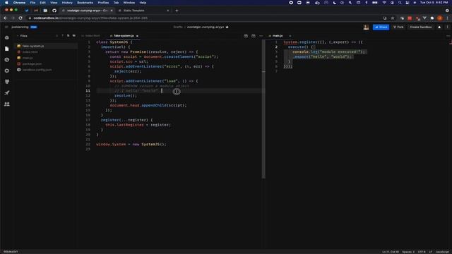Open package.json in the file tree
The width and height of the screenshot is (452, 254).
46,64
